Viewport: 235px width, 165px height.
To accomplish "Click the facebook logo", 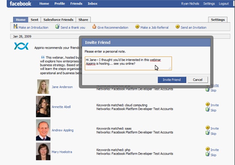I will [20, 3].
